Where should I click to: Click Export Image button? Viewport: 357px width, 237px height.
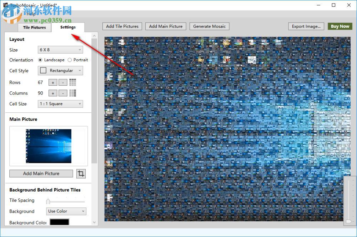(306, 26)
